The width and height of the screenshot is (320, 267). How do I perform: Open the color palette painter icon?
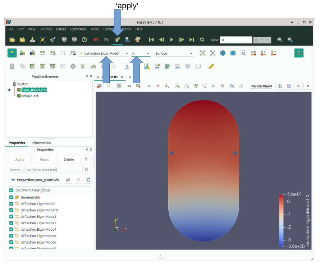coord(138,40)
